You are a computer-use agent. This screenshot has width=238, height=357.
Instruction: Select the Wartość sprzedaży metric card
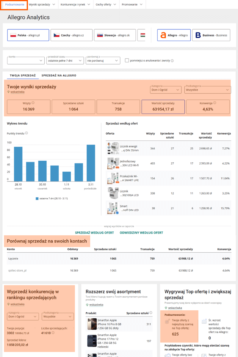163,107
